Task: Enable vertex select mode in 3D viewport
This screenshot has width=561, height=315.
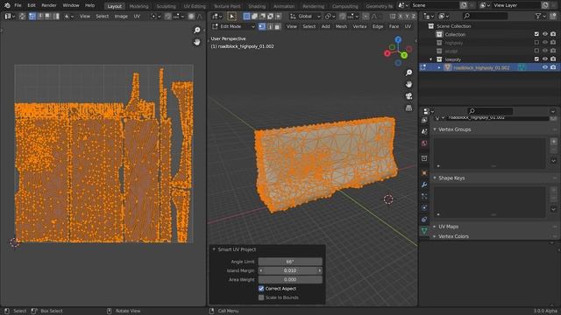Action: tap(262, 26)
